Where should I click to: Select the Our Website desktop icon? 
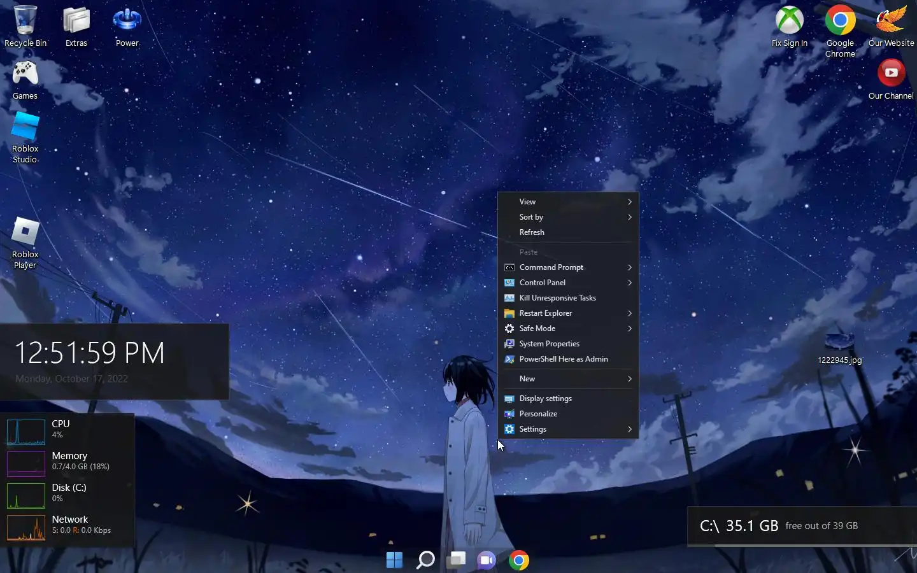click(891, 20)
